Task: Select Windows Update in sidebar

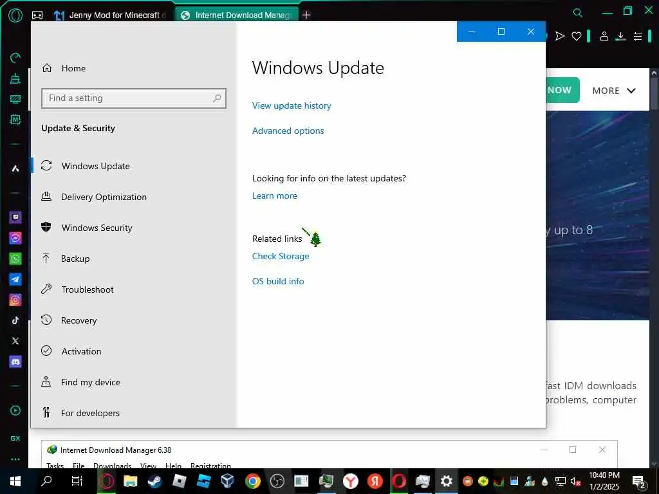Action: tap(134, 166)
